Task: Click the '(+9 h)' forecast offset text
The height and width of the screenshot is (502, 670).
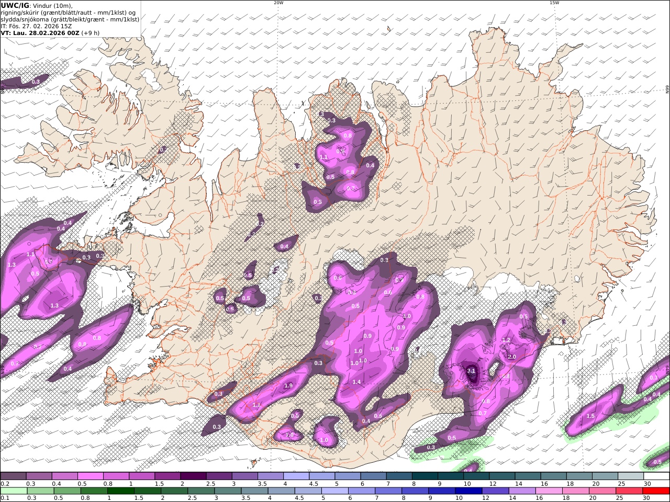Action: tap(90, 32)
